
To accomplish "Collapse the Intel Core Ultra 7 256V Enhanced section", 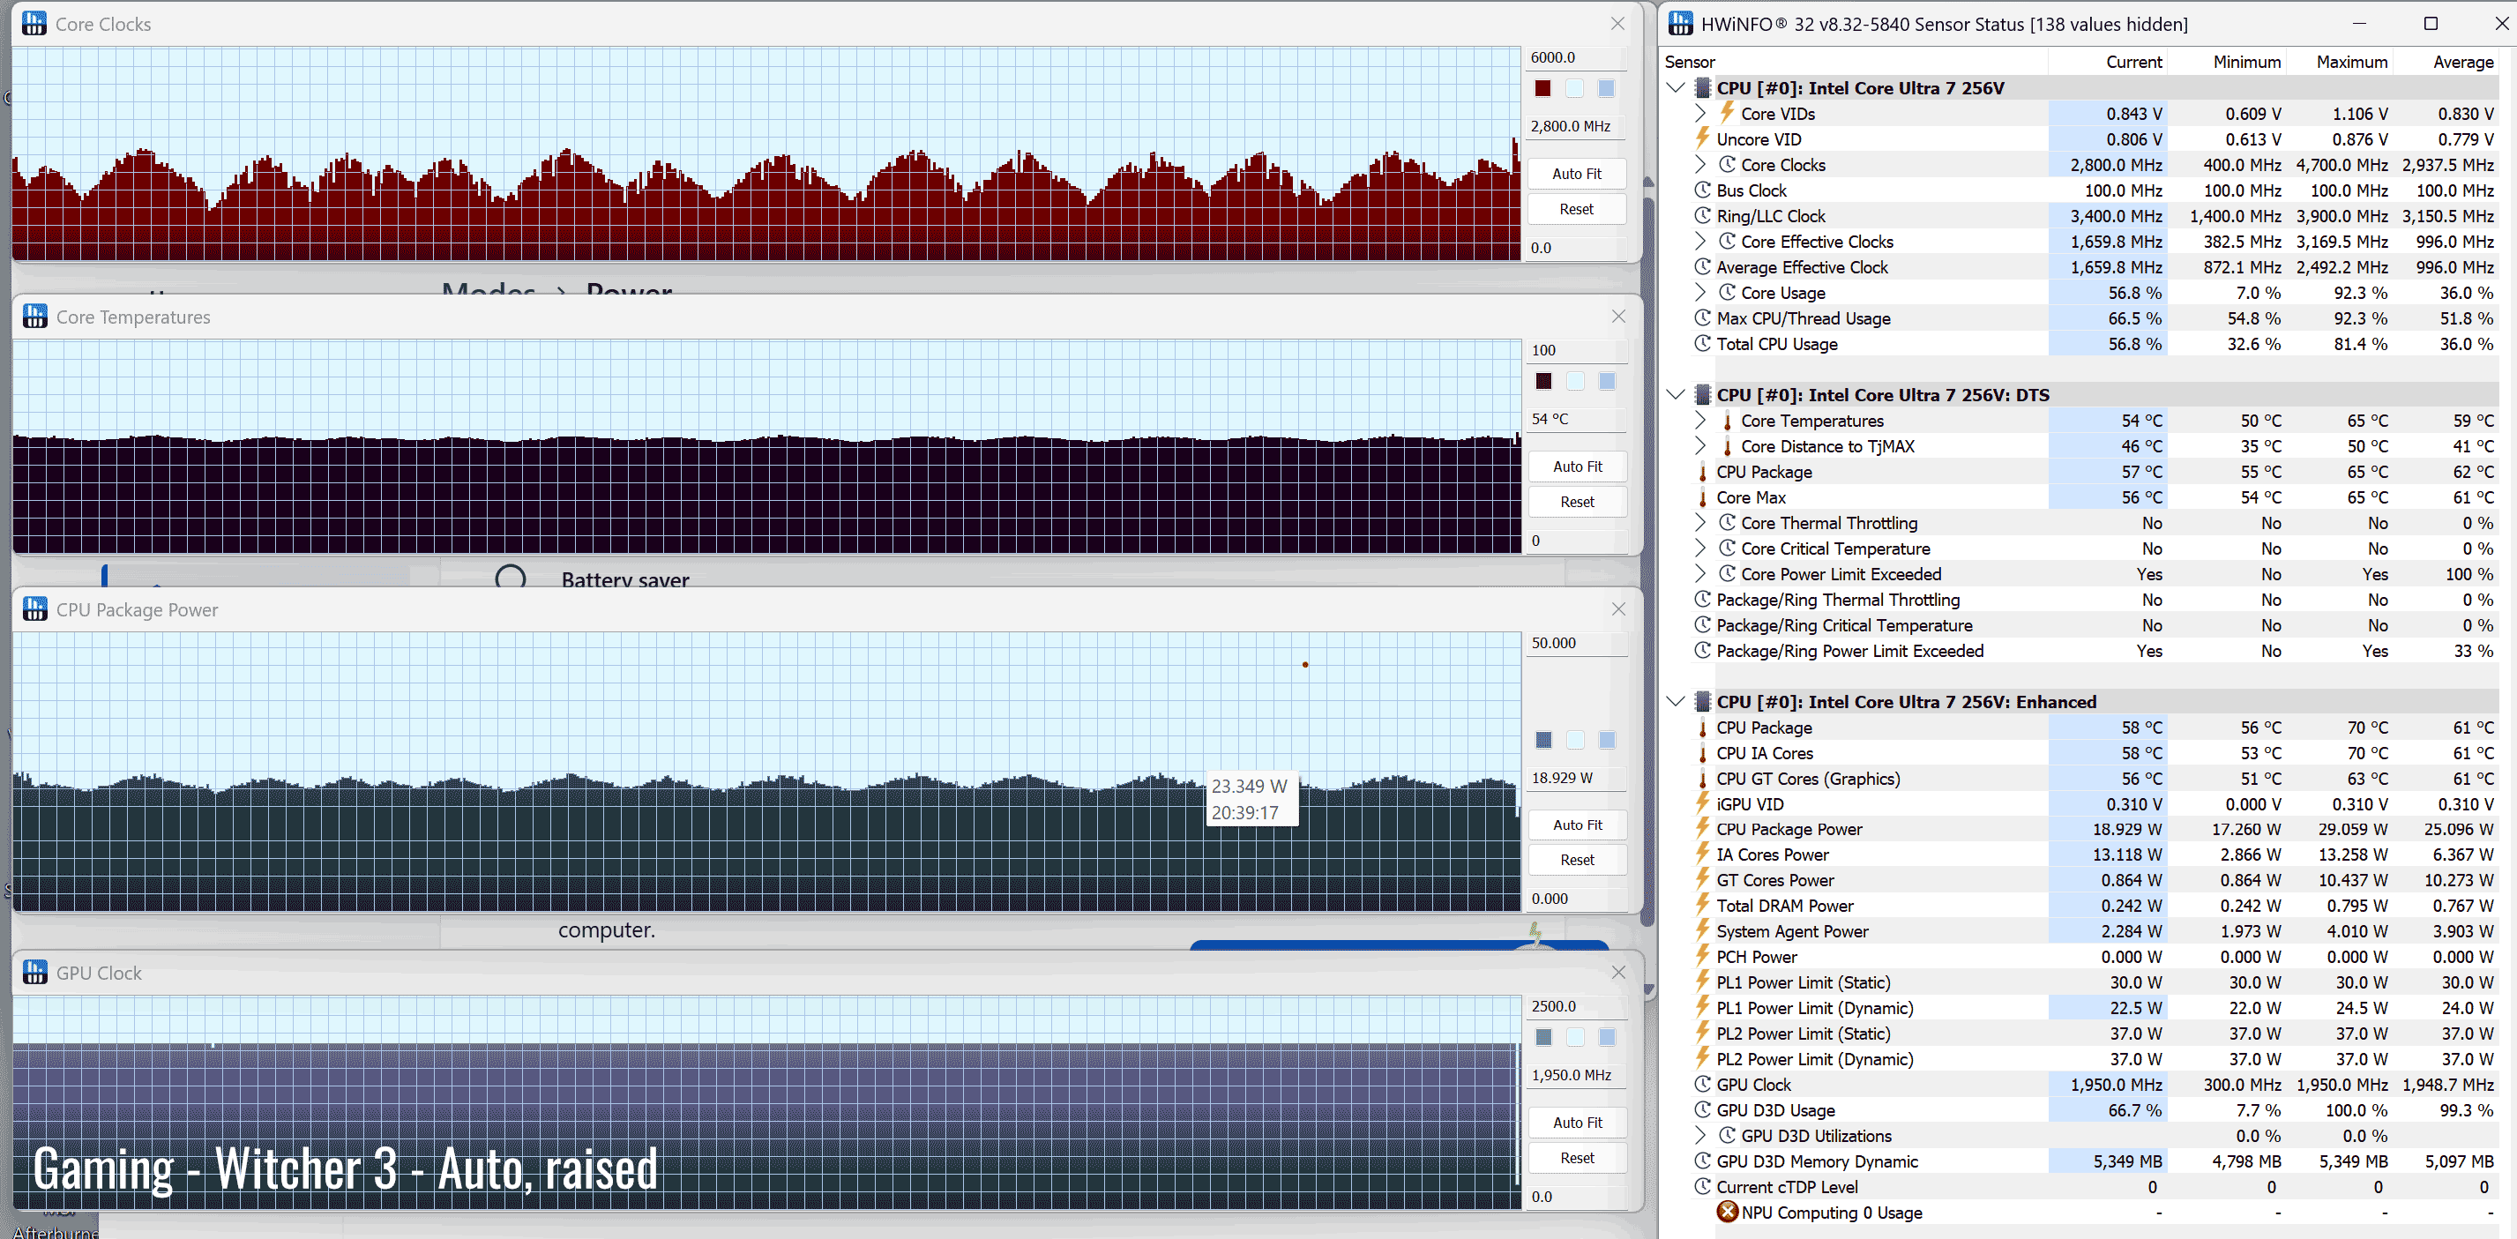I will tap(1676, 702).
